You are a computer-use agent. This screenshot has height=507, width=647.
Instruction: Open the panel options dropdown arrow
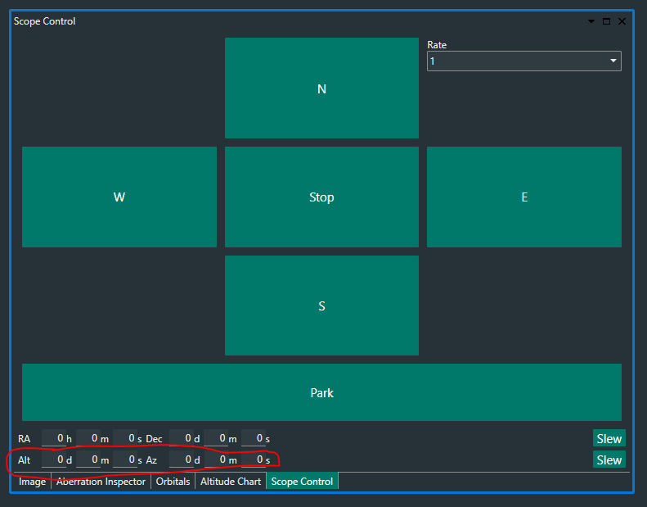tap(591, 21)
